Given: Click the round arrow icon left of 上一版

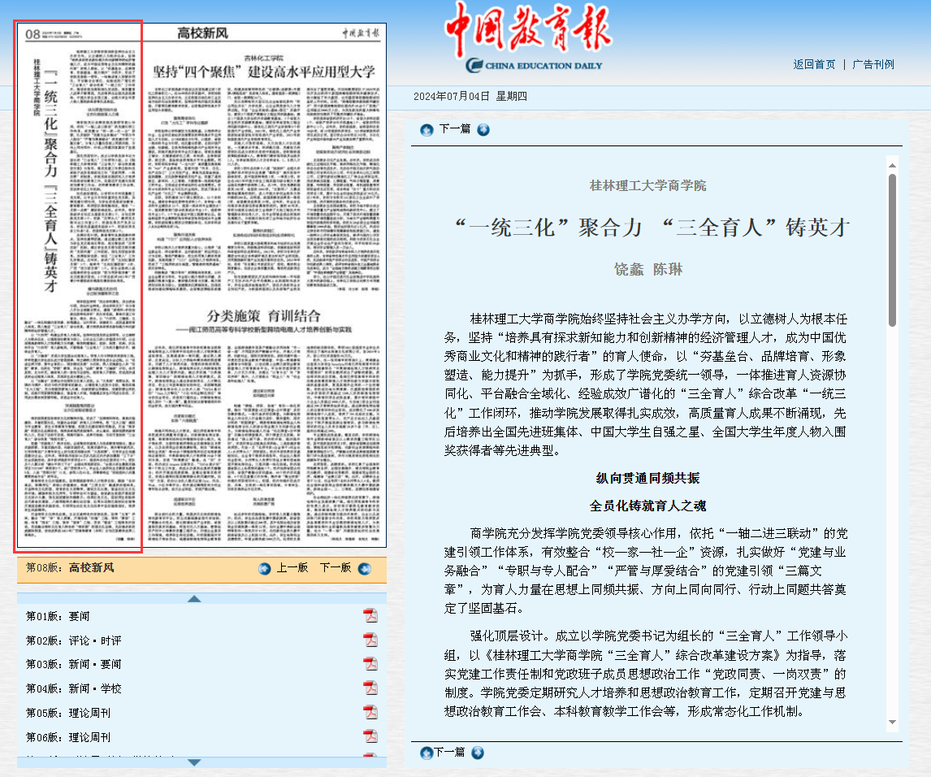Looking at the screenshot, I should tap(265, 568).
